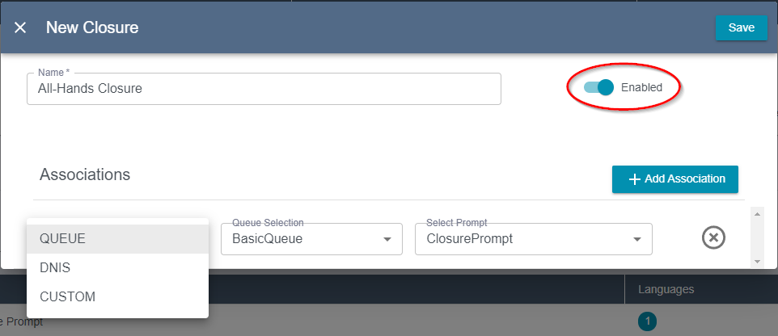Pick CUSTOM from the dropdown list

[x=117, y=297]
